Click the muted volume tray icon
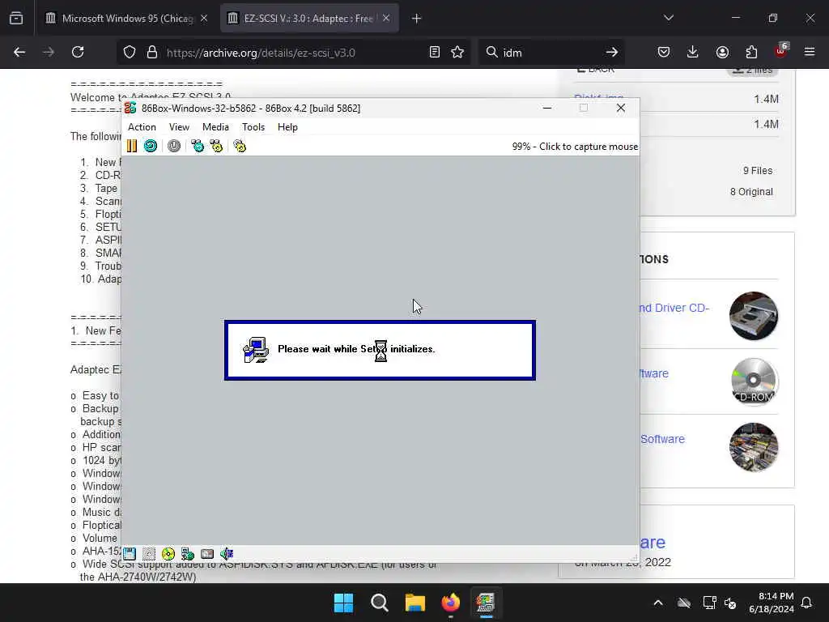Viewport: 829px width, 622px height. coord(731,603)
